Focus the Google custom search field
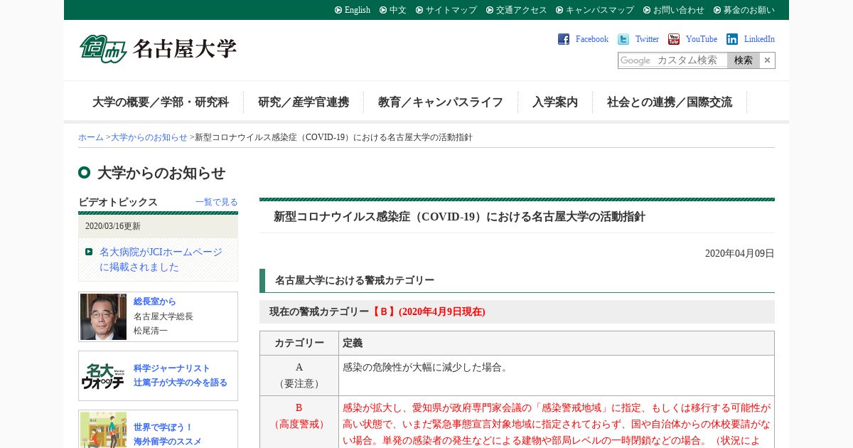The width and height of the screenshot is (853, 448). click(673, 60)
